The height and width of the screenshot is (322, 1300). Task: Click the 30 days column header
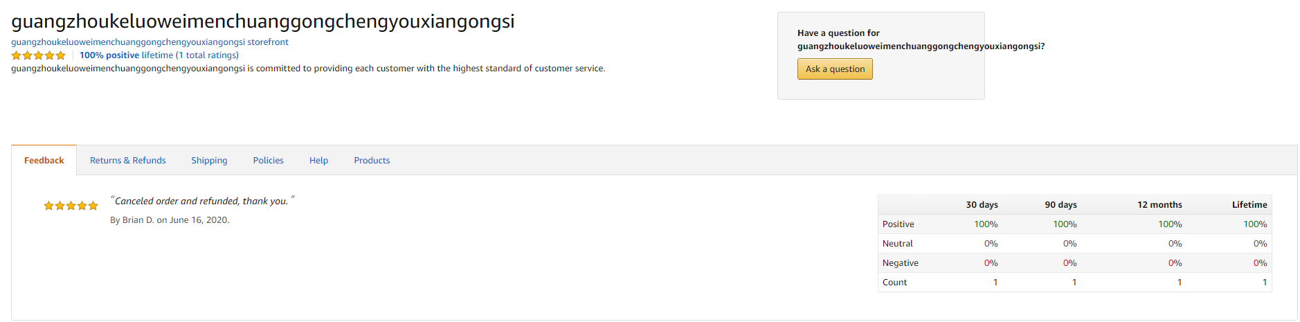(x=982, y=205)
